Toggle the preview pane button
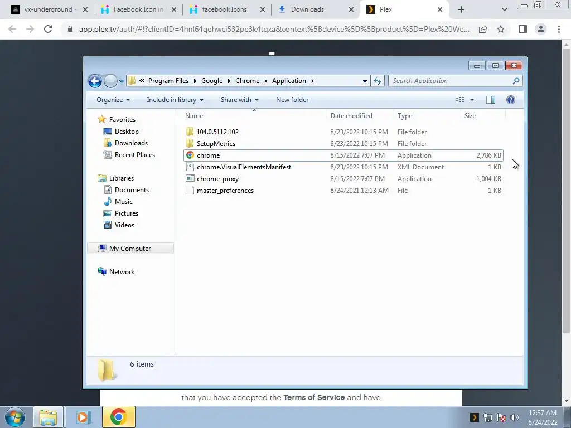This screenshot has height=428, width=571. click(491, 100)
